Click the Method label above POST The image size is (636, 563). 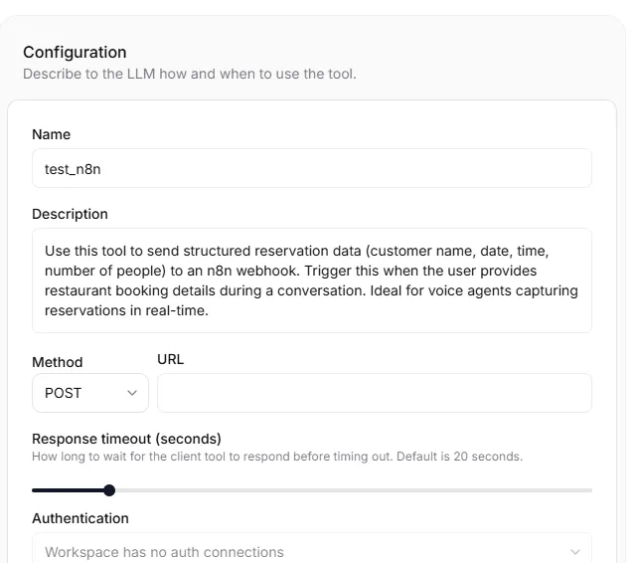pyautogui.click(x=58, y=362)
